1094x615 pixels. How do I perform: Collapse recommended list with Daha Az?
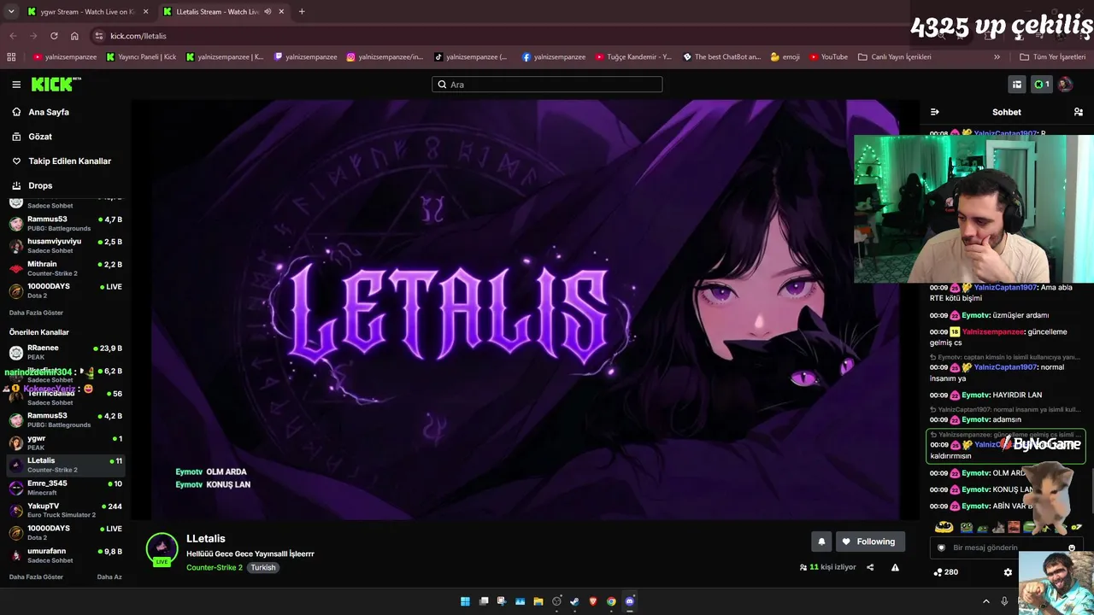pyautogui.click(x=109, y=577)
